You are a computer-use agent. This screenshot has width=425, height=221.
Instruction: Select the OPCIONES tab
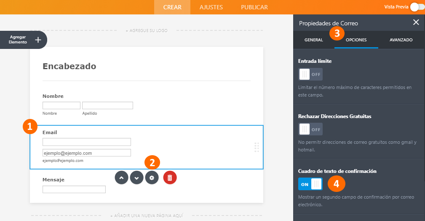(356, 40)
